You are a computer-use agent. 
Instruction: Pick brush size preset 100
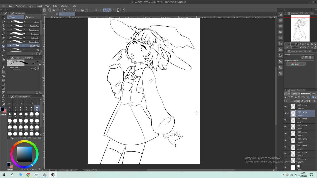[x=37, y=122]
